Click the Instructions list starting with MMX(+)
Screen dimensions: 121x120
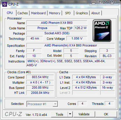coord(71,63)
